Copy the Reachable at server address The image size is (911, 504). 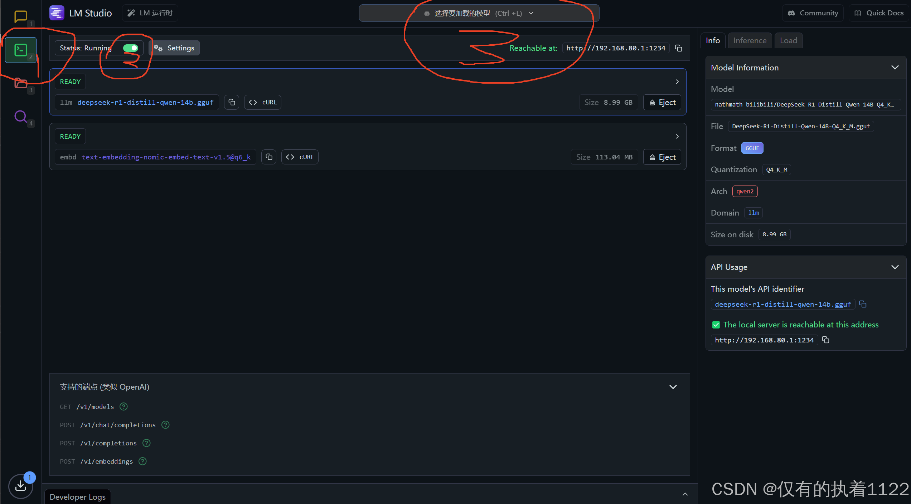coord(678,48)
